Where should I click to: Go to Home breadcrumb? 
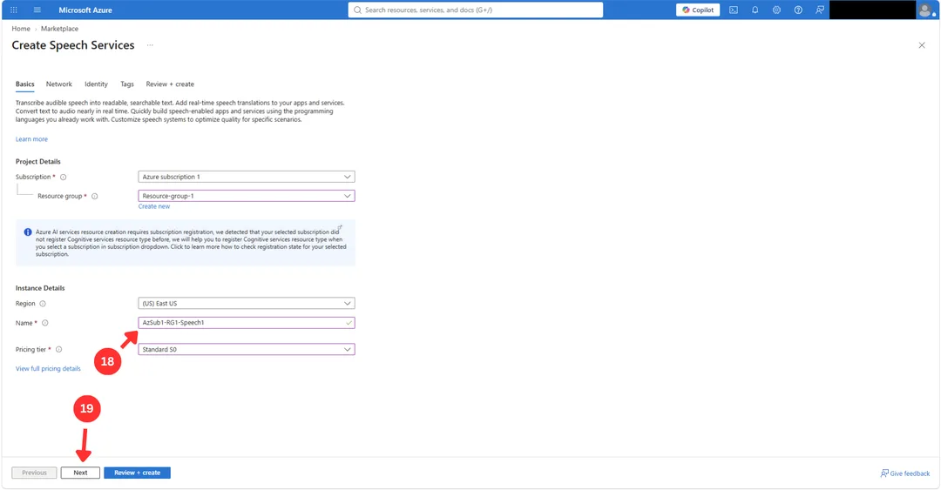point(21,28)
